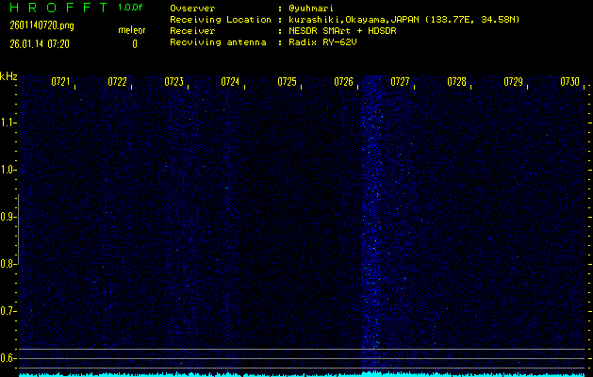Screen dimensions: 593x377
Task: Click the meteor count value 0
Action: pyautogui.click(x=135, y=44)
